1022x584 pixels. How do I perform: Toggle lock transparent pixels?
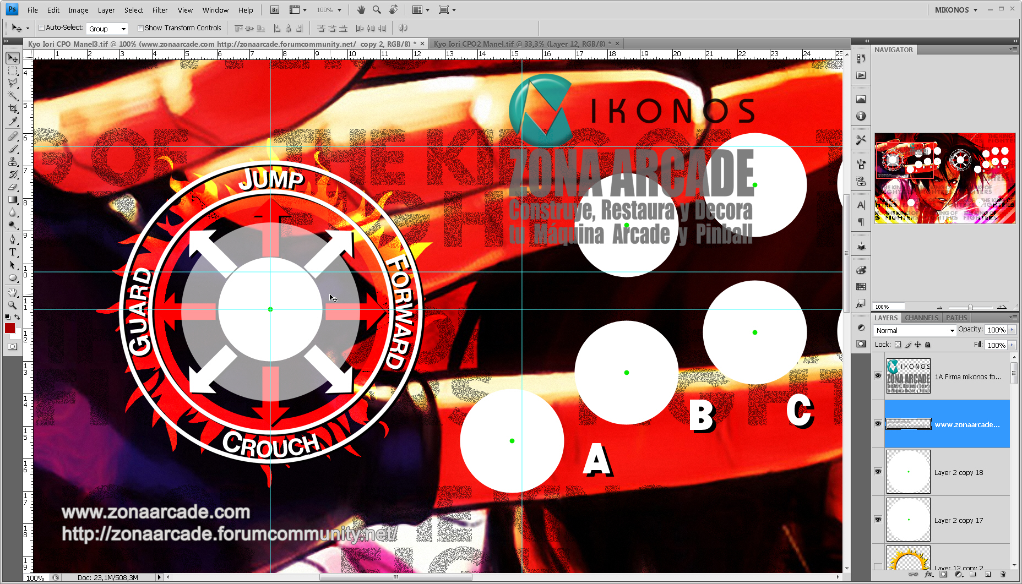point(898,345)
